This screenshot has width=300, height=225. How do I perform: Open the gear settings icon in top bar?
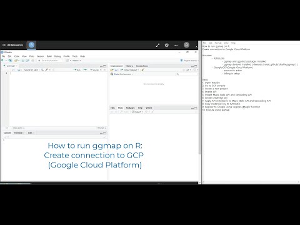pyautogui.click(x=167, y=45)
